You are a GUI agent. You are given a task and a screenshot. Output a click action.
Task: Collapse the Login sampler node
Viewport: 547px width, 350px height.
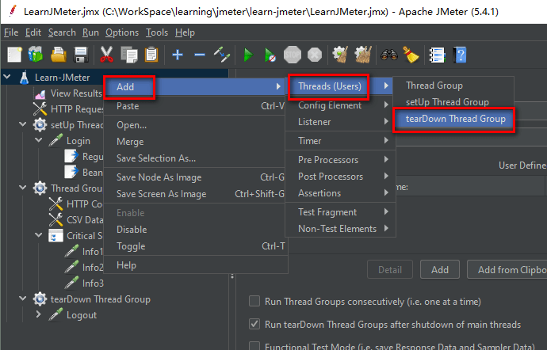[39, 140]
